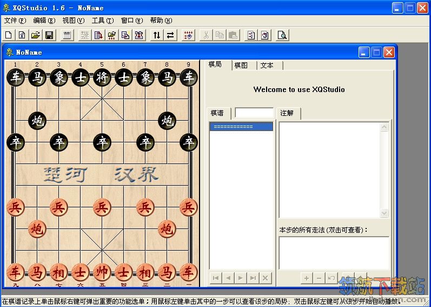Screen dimensions: 431x307
Task: Click the folder-with-red-dots toolbar icon
Action: pos(112,35)
